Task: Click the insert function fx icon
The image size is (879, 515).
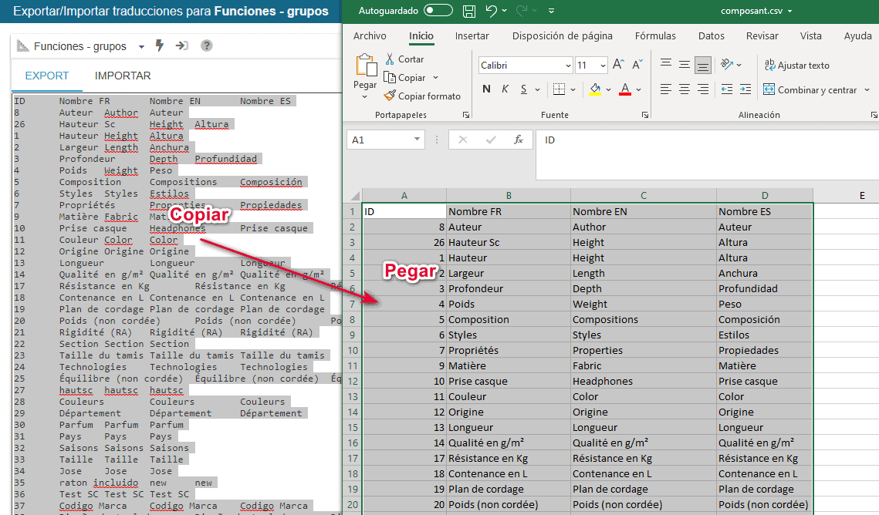Action: click(519, 140)
